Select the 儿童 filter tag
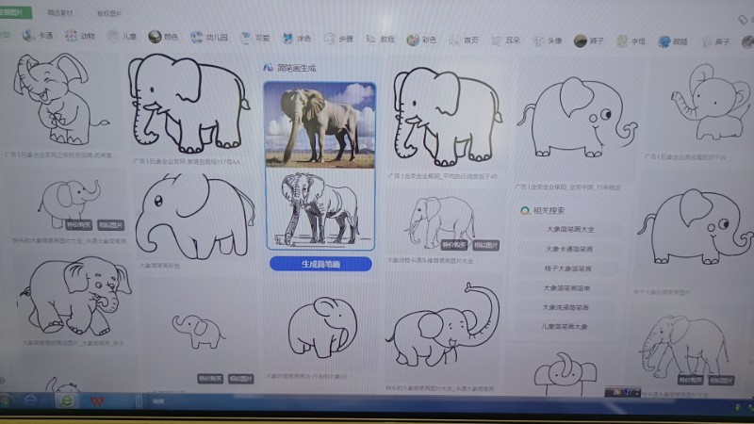The height and width of the screenshot is (424, 754). point(122,36)
